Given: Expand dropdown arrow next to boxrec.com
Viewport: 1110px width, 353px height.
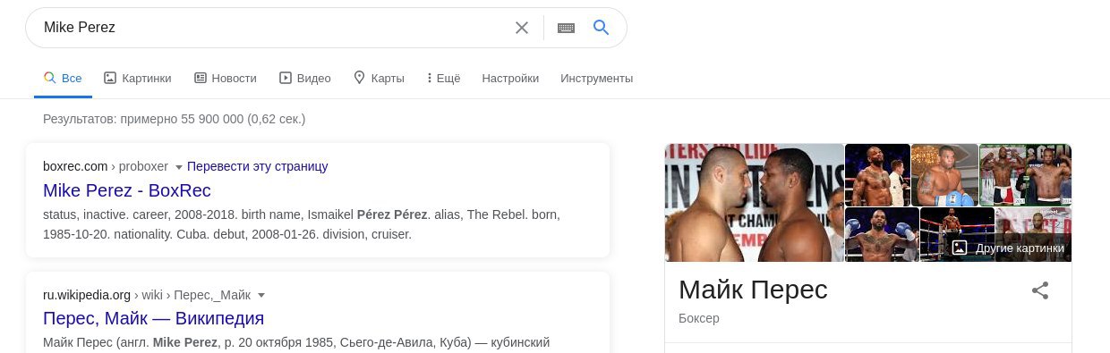Looking at the screenshot, I should click(x=178, y=167).
